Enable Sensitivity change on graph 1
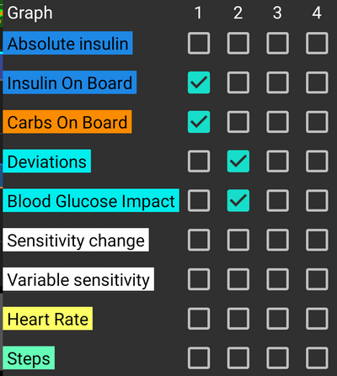 (x=199, y=240)
